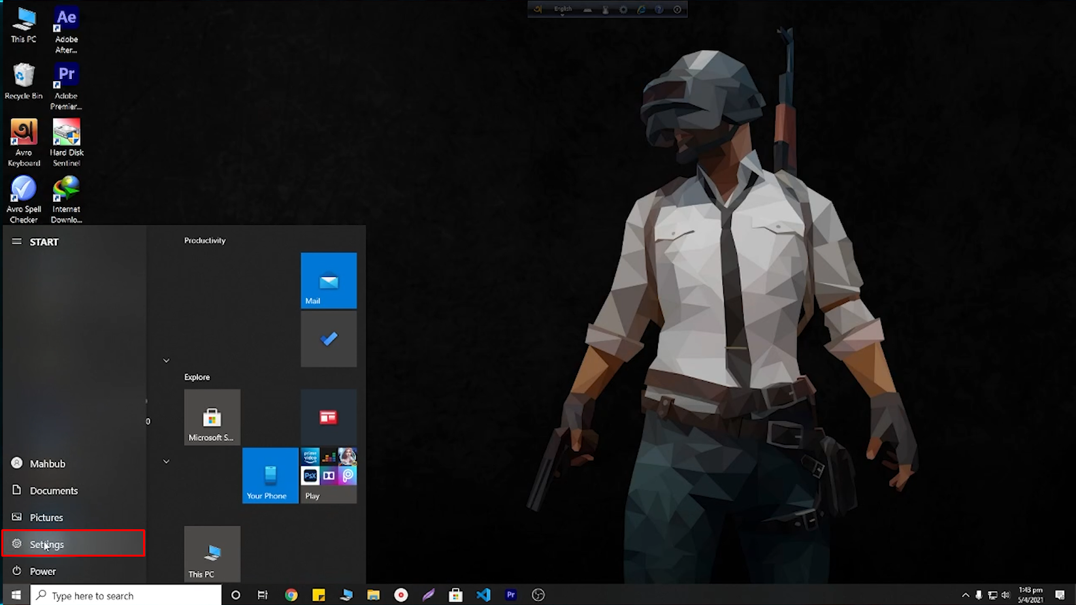Click the Avro logo on top bar

[538, 9]
